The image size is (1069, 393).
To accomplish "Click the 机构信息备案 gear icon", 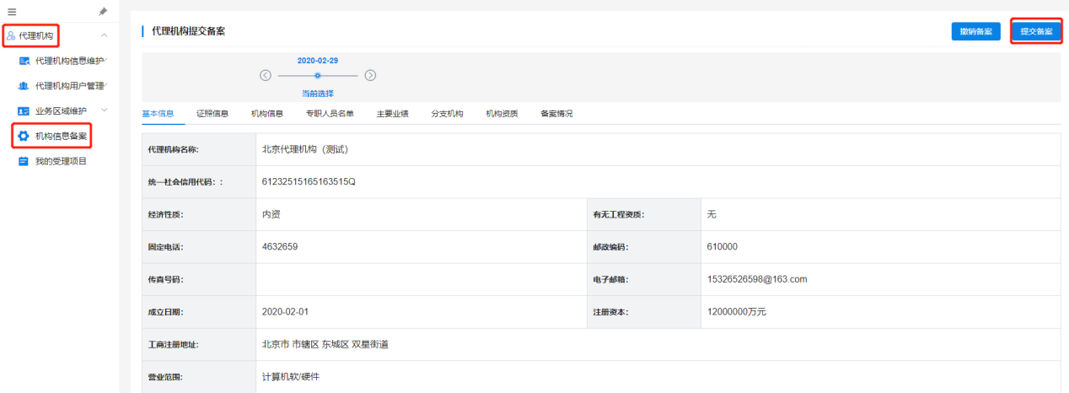I will pos(24,136).
